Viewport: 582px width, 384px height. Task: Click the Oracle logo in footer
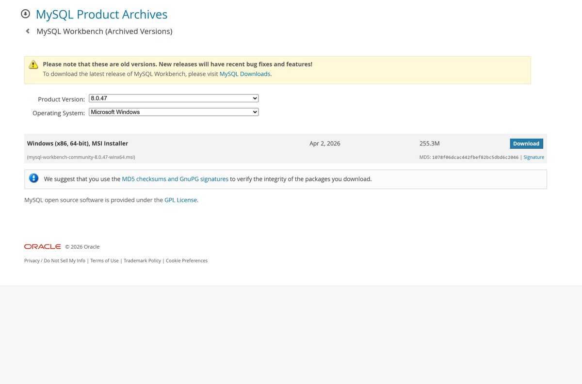click(43, 246)
